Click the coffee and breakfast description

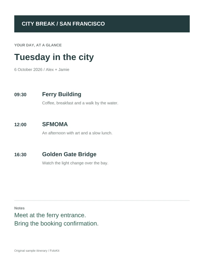tap(80, 103)
